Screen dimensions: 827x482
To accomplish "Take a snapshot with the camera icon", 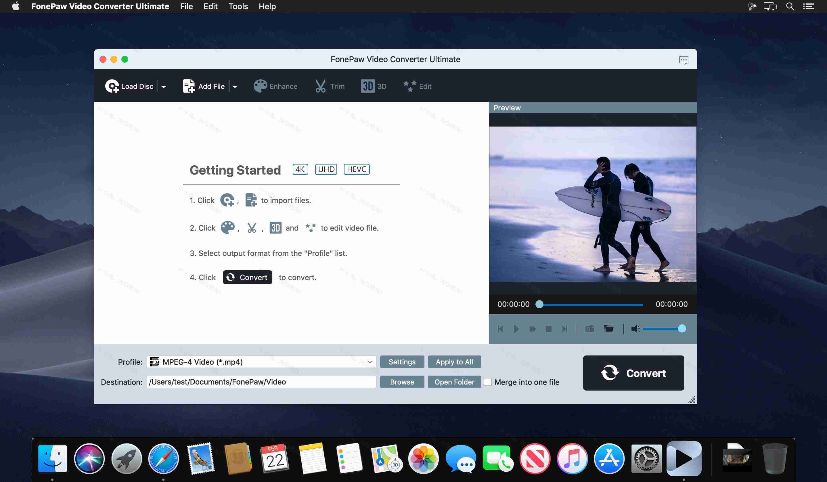I will (x=590, y=329).
